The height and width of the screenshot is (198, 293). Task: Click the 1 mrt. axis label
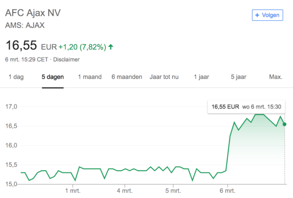pyautogui.click(x=72, y=191)
